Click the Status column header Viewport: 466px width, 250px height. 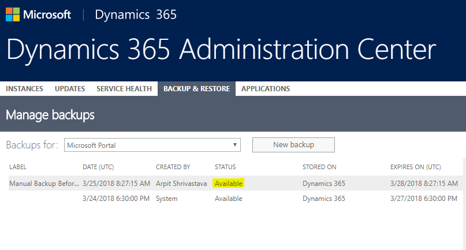pos(225,167)
